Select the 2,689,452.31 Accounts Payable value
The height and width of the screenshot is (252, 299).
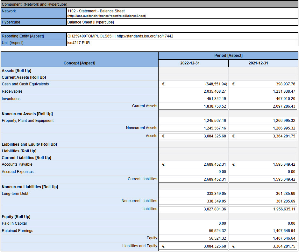[x=215, y=164]
